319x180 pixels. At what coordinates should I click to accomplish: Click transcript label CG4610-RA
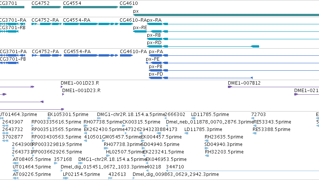coord(133,20)
